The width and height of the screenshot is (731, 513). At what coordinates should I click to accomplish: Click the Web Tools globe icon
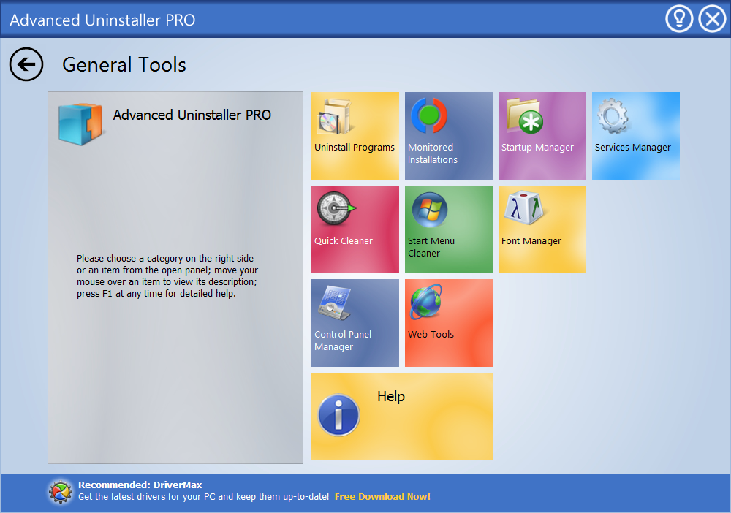coord(426,301)
